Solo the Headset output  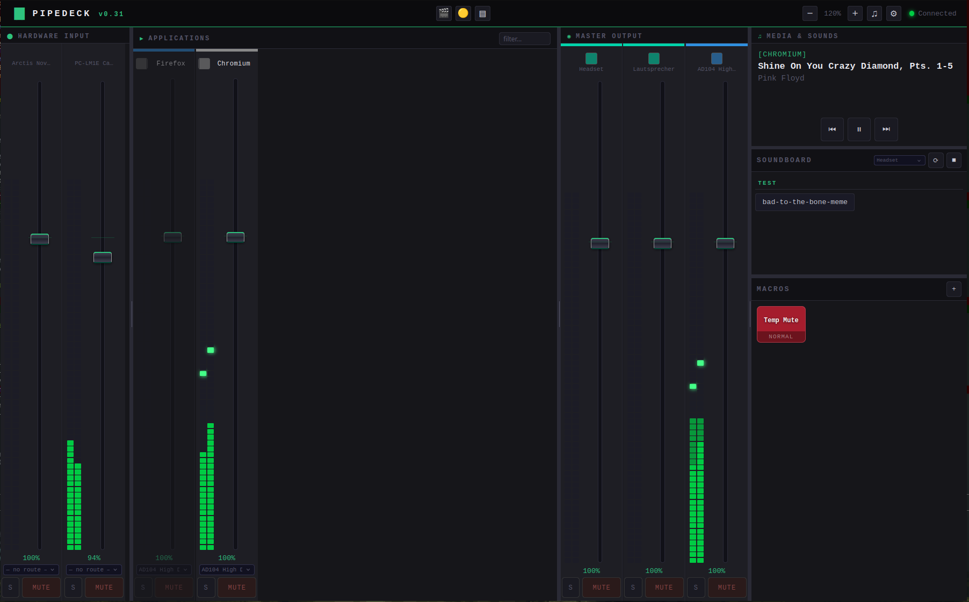(x=570, y=588)
